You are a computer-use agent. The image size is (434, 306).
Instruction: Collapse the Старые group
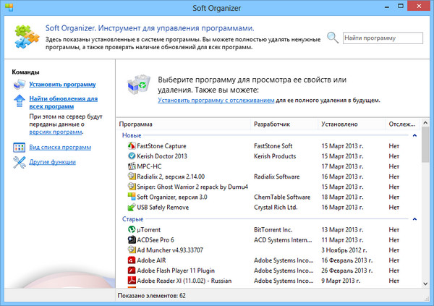[414, 218]
